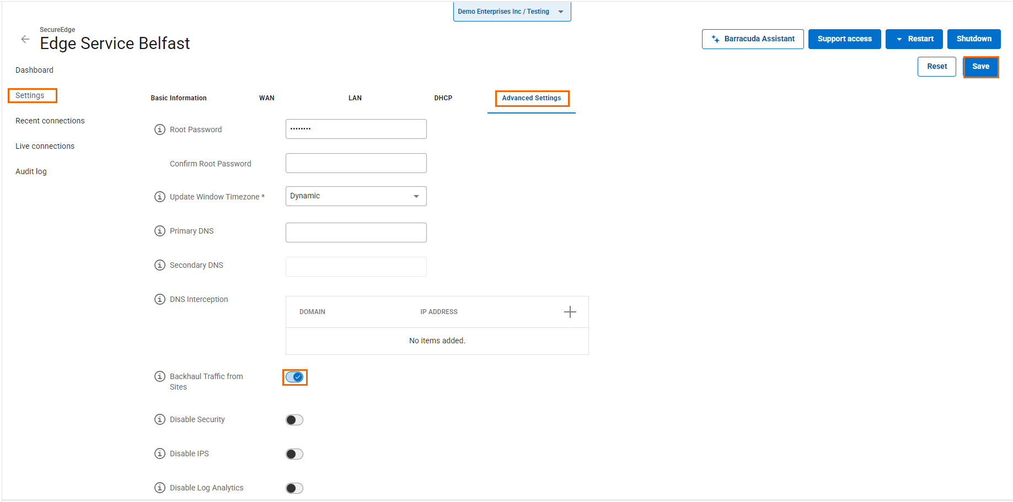Add a DNS Interception entry with plus icon
Screen dimensions: 1013x502
point(570,312)
